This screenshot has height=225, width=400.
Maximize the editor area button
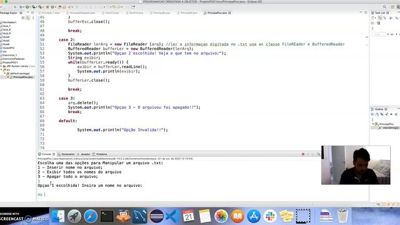pos(366,12)
